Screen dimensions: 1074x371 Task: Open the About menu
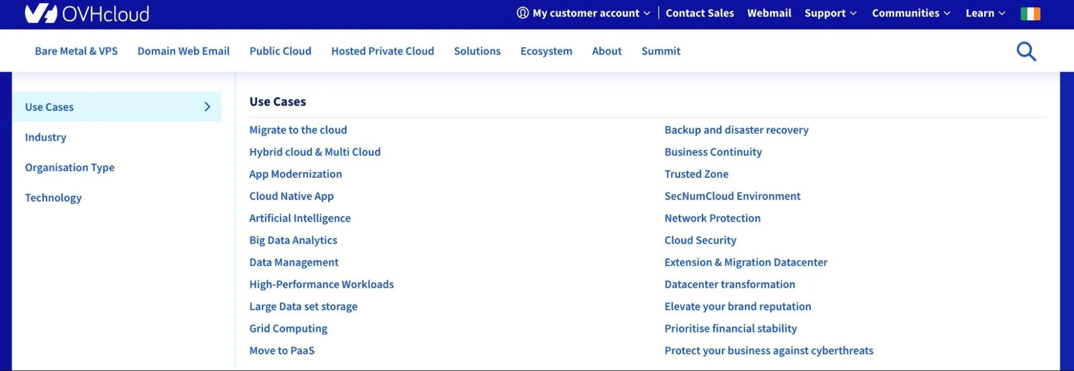(607, 51)
